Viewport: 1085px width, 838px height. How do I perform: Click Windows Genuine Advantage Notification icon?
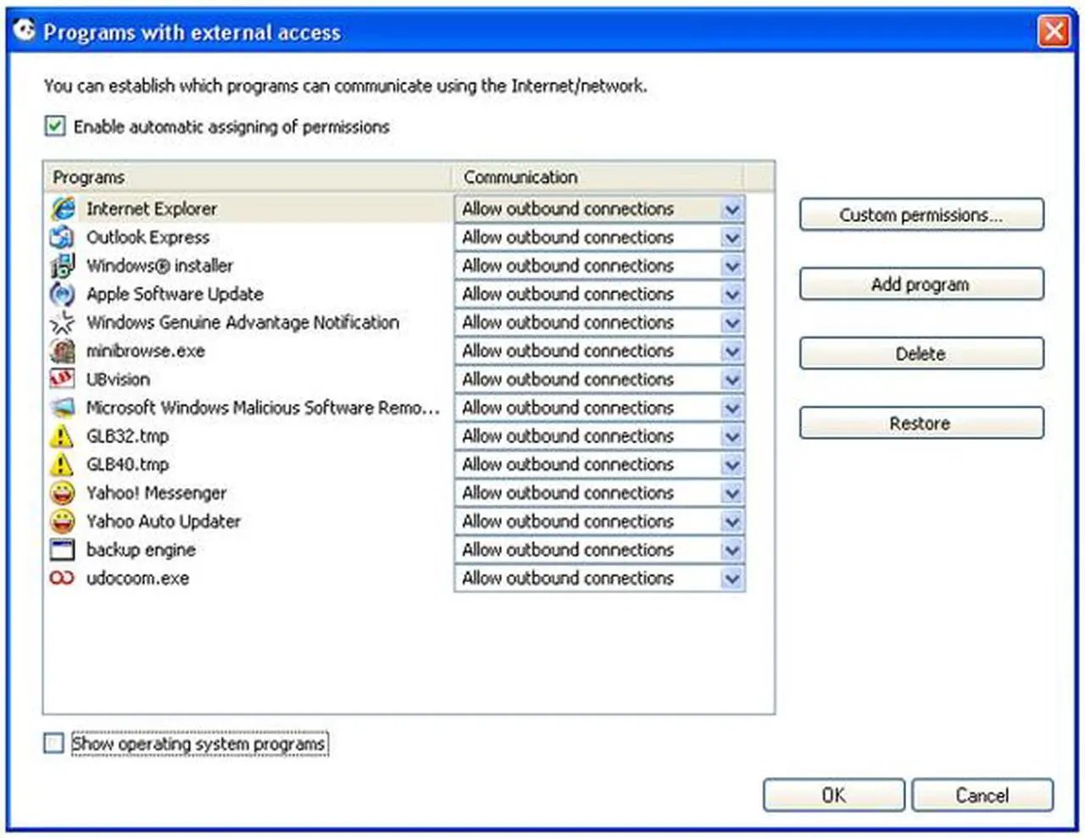[x=63, y=323]
